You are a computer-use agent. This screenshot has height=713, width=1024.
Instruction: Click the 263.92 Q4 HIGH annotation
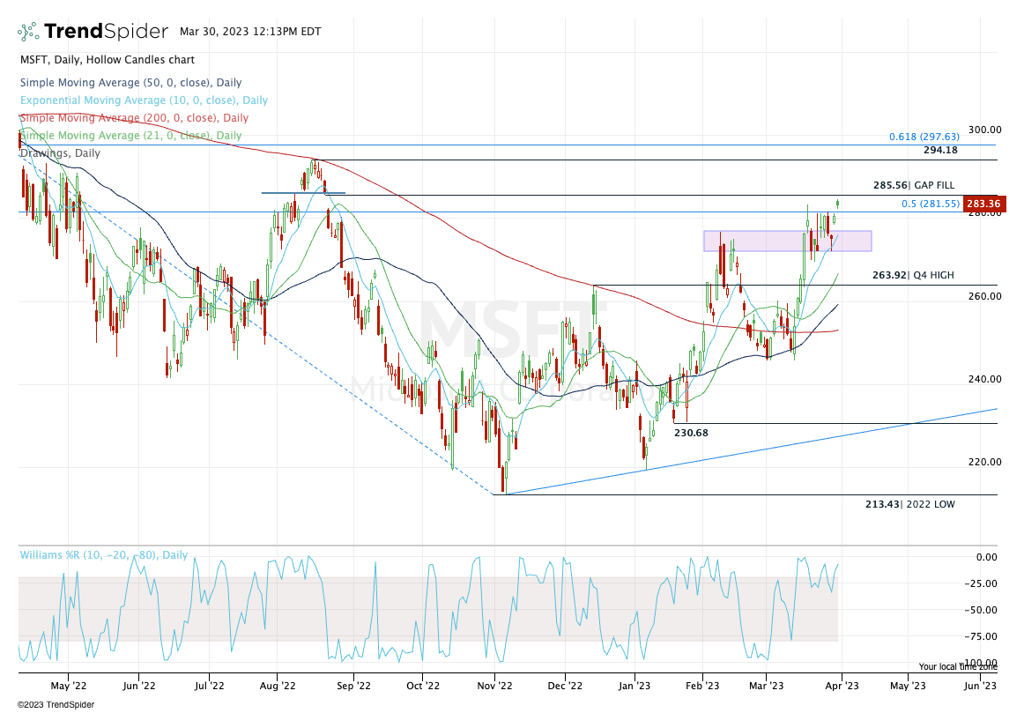(x=913, y=275)
